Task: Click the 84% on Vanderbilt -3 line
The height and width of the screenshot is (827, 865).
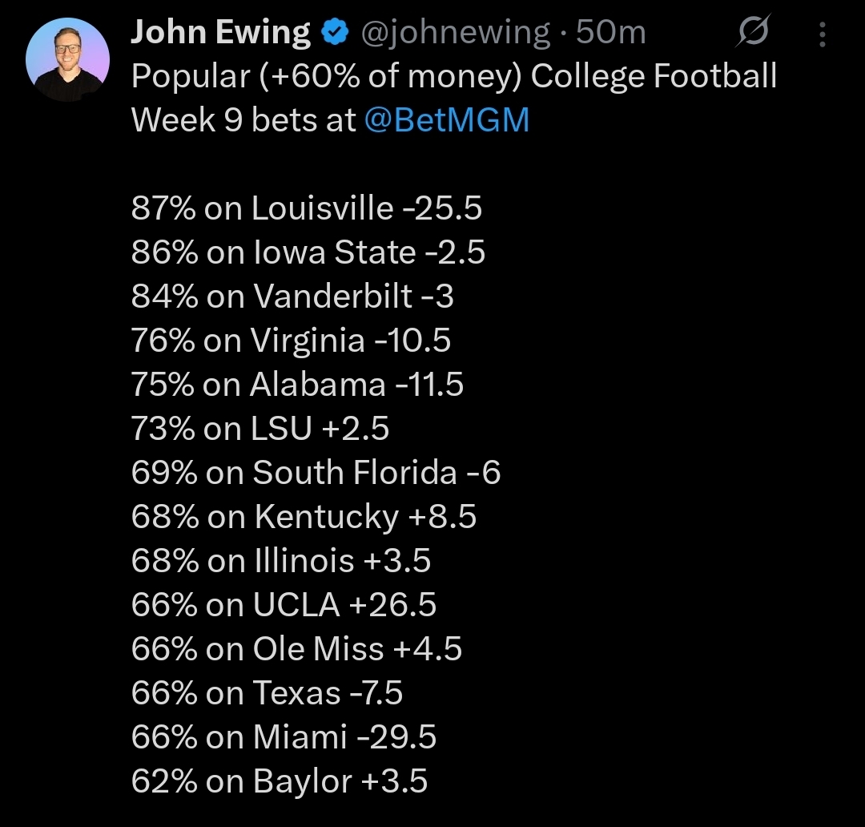Action: click(292, 297)
